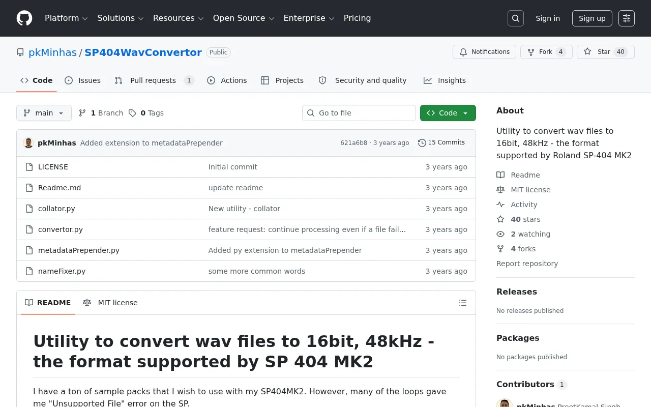
Task: Click the Sign up button
Action: 592,18
